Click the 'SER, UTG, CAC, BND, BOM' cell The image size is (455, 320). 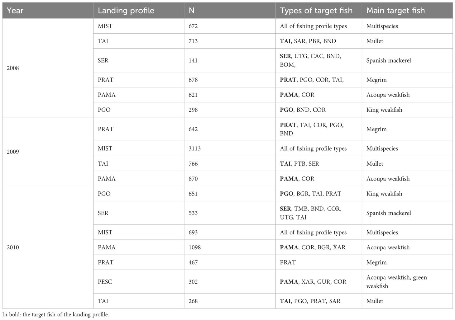point(310,60)
